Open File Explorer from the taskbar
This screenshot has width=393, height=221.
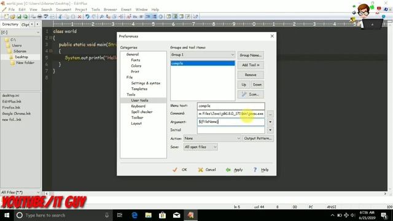click(149, 215)
